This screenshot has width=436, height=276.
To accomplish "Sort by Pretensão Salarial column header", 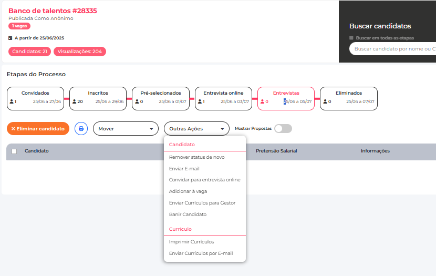I will pyautogui.click(x=276, y=151).
